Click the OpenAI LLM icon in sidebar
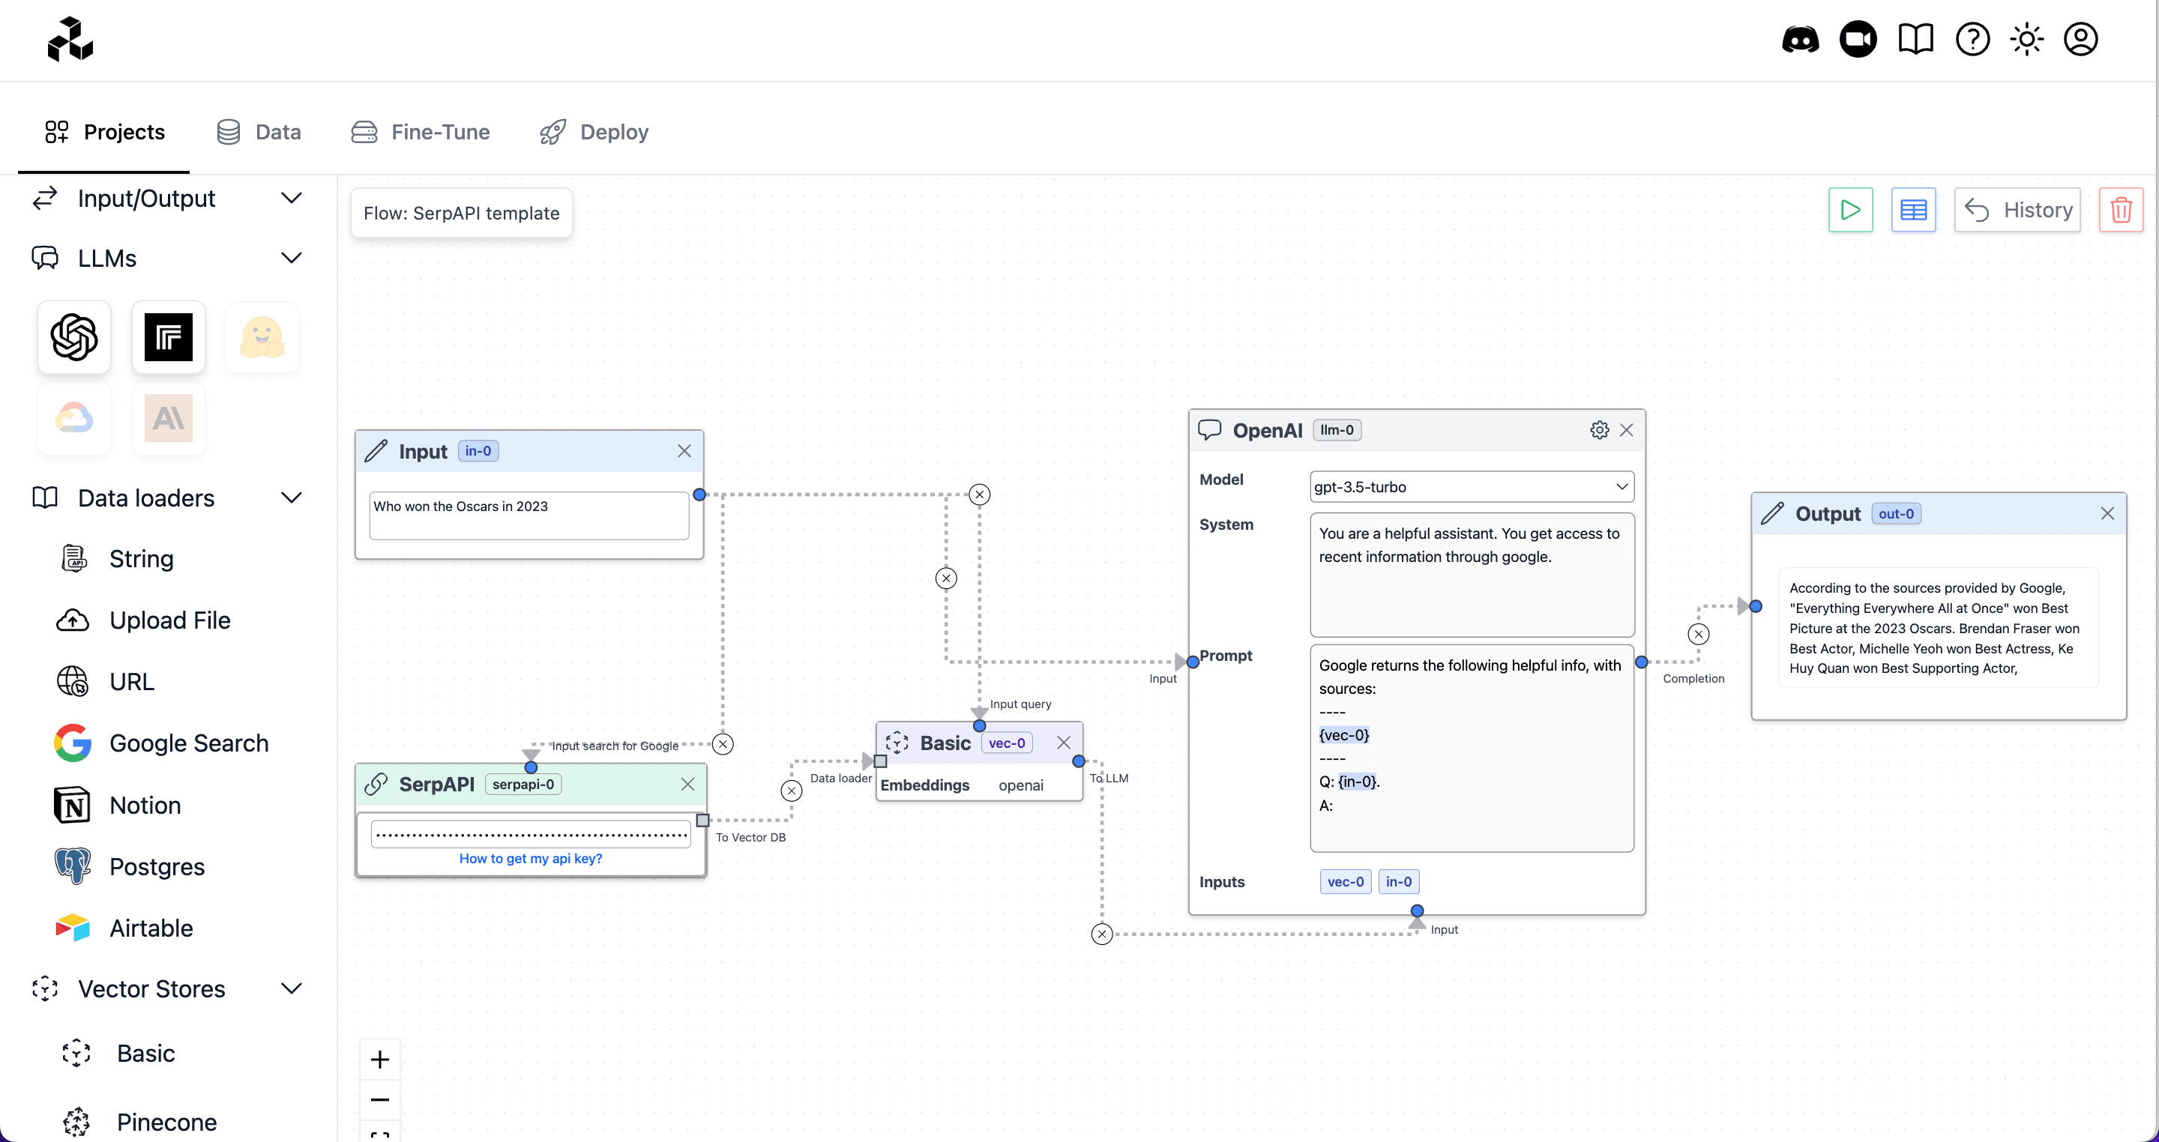Viewport: 2159px width, 1142px height. click(x=73, y=336)
